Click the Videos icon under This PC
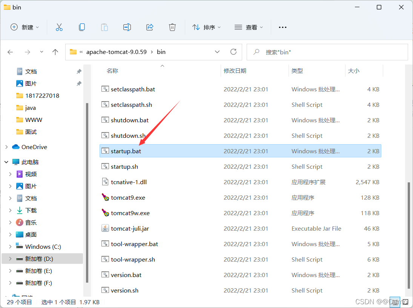This screenshot has width=413, height=308. tap(20, 174)
